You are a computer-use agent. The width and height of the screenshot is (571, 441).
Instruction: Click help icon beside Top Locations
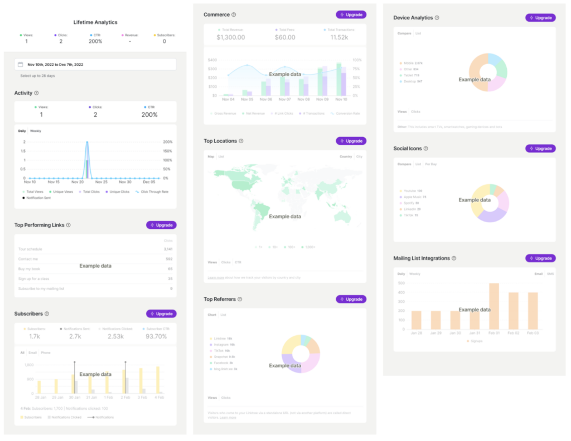pos(241,141)
